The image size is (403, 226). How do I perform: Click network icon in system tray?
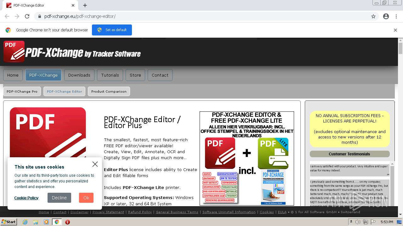pyautogui.click(x=365, y=222)
